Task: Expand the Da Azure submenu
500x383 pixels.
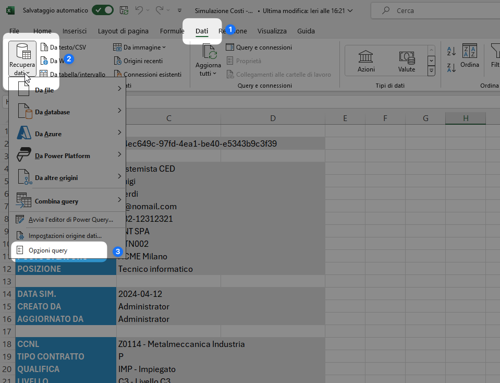Action: pos(67,134)
